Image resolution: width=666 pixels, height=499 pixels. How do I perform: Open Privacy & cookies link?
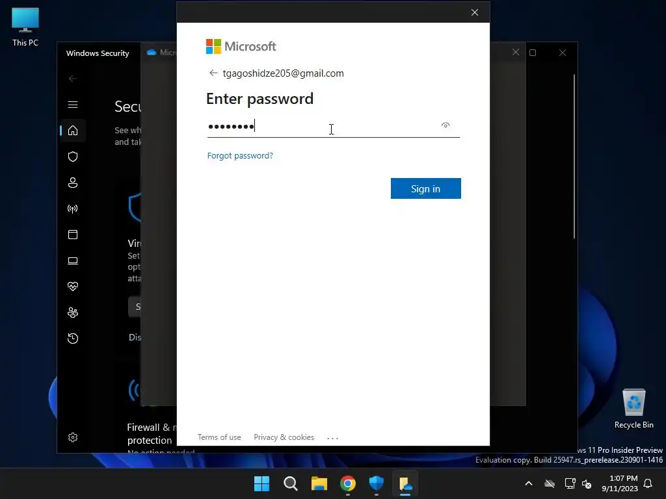point(284,437)
